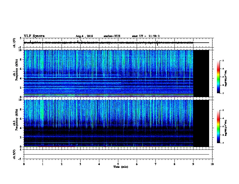Click the black no-data block in ch.2 spectrogram
Viewport: 239px width, 184px height.
[x=201, y=123]
